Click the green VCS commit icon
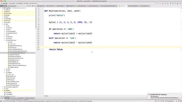Viewport: 182px width, 102px height. coord(173,3)
